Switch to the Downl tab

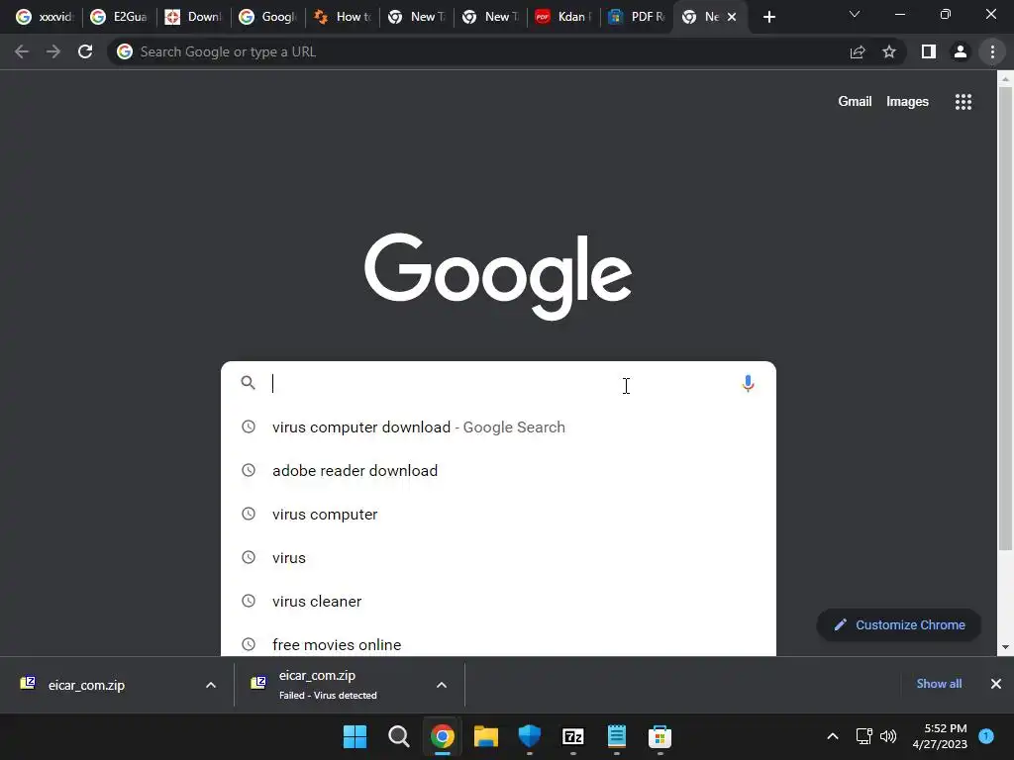193,17
